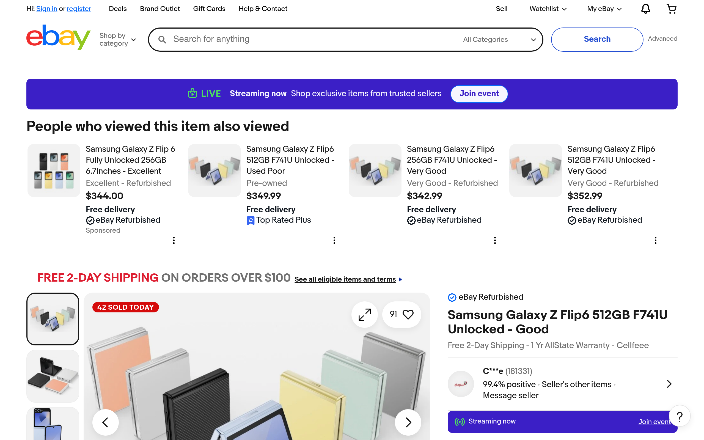Open the Seller's other items link

pos(576,384)
